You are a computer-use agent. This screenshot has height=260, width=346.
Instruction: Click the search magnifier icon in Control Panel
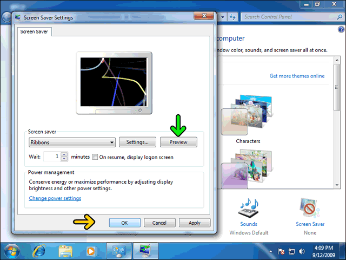point(340,17)
